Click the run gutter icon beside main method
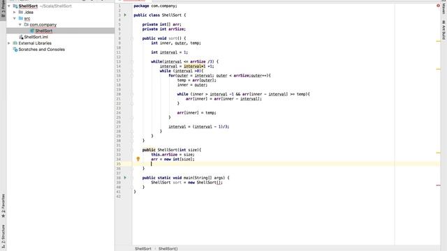This screenshot has height=251, width=447. [125, 178]
